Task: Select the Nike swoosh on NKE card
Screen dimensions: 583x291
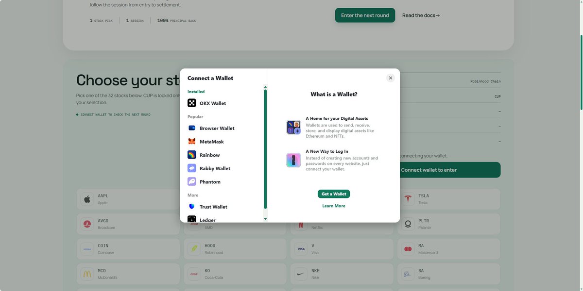Action: (x=301, y=274)
